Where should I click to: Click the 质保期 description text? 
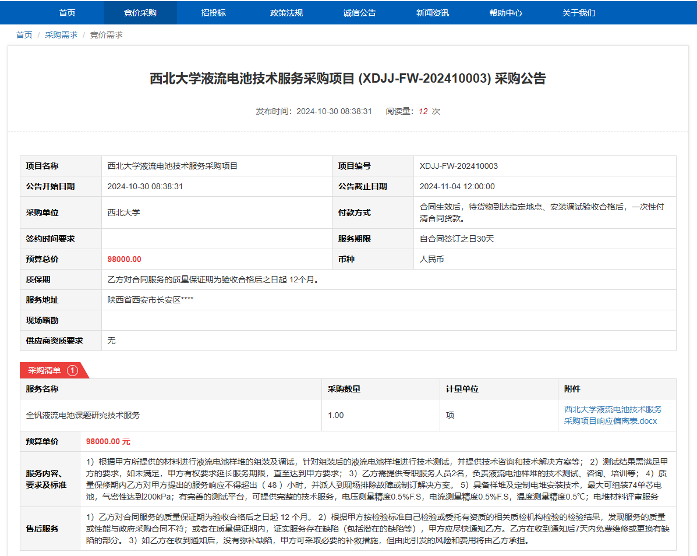pyautogui.click(x=214, y=279)
